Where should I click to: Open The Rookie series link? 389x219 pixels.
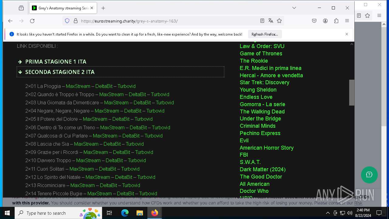pos(254,61)
